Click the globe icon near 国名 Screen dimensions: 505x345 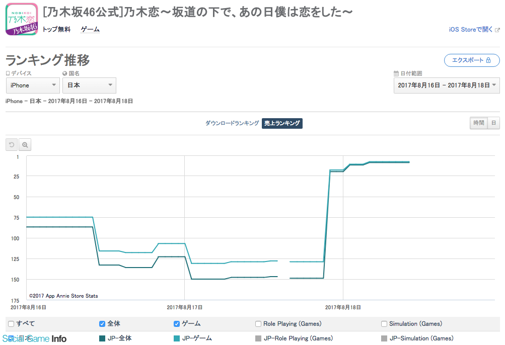(65, 73)
